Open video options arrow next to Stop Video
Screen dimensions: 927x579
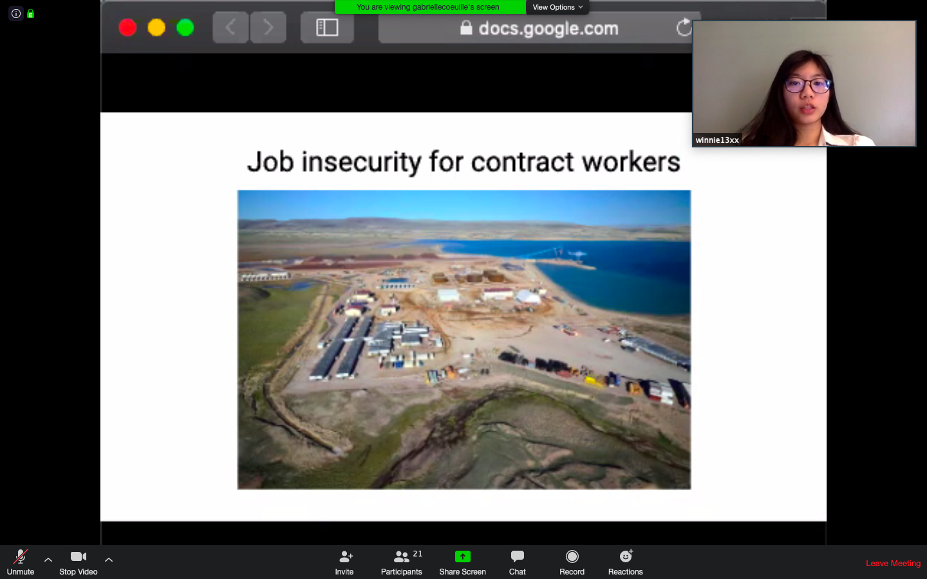click(x=109, y=560)
